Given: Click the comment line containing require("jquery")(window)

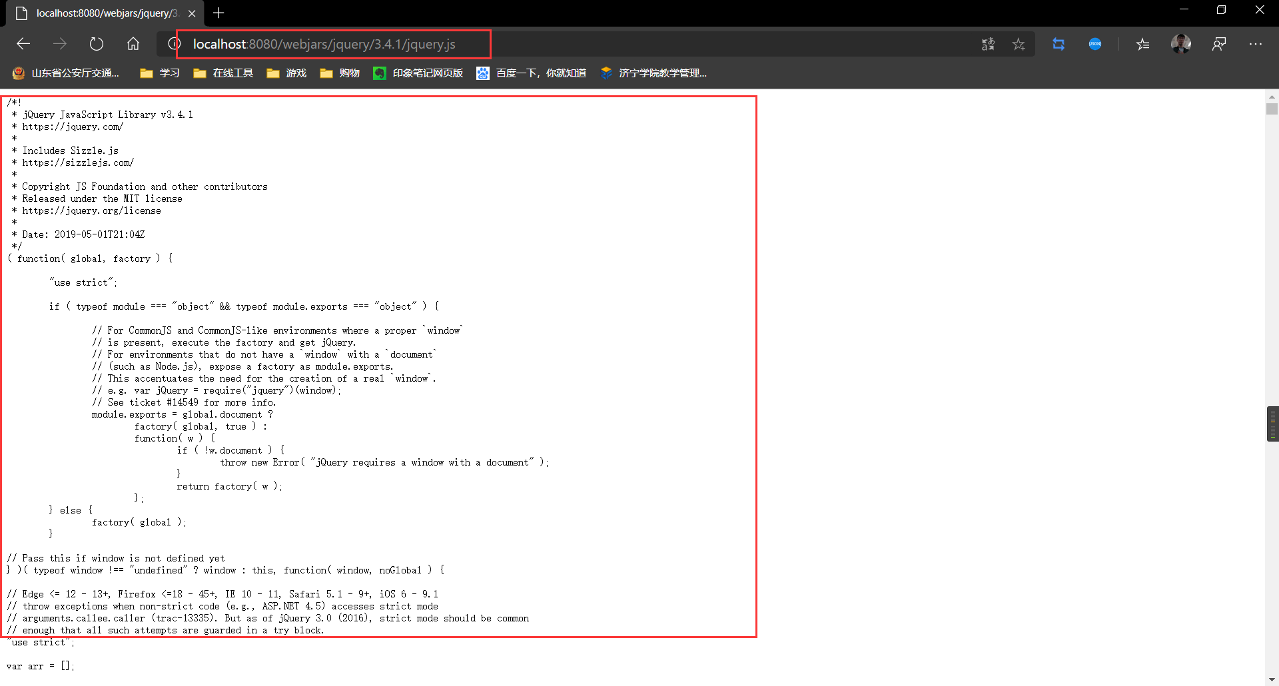Looking at the screenshot, I should click(216, 390).
